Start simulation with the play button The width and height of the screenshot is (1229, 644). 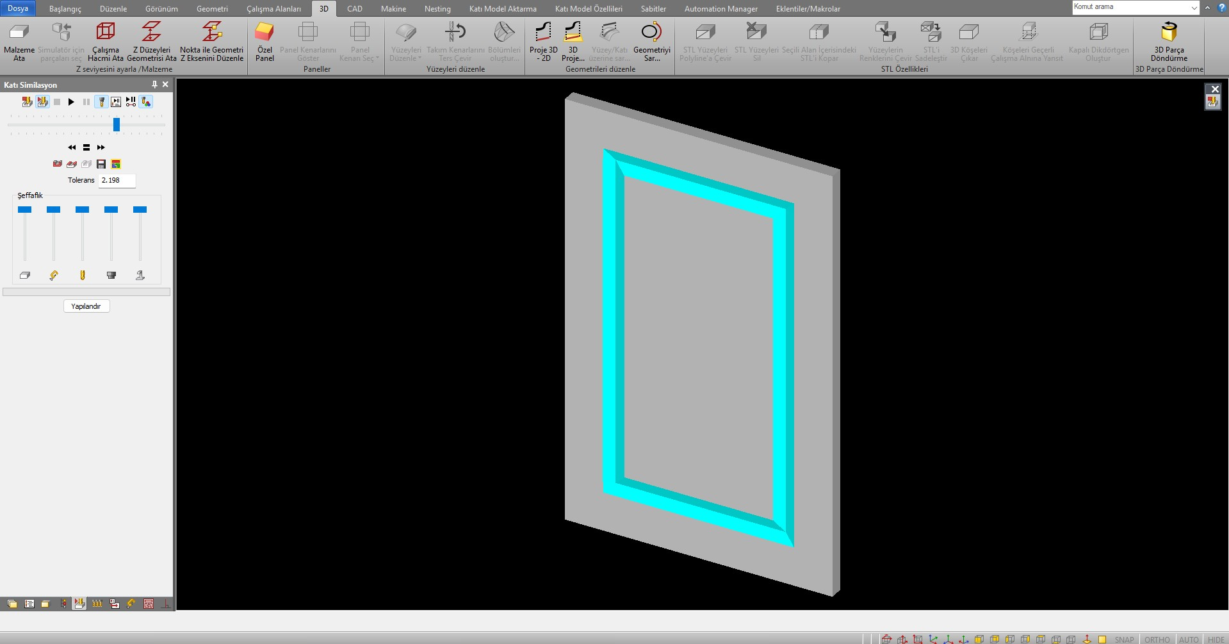71,102
